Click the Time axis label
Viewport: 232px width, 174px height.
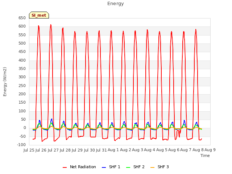click(x=205, y=156)
